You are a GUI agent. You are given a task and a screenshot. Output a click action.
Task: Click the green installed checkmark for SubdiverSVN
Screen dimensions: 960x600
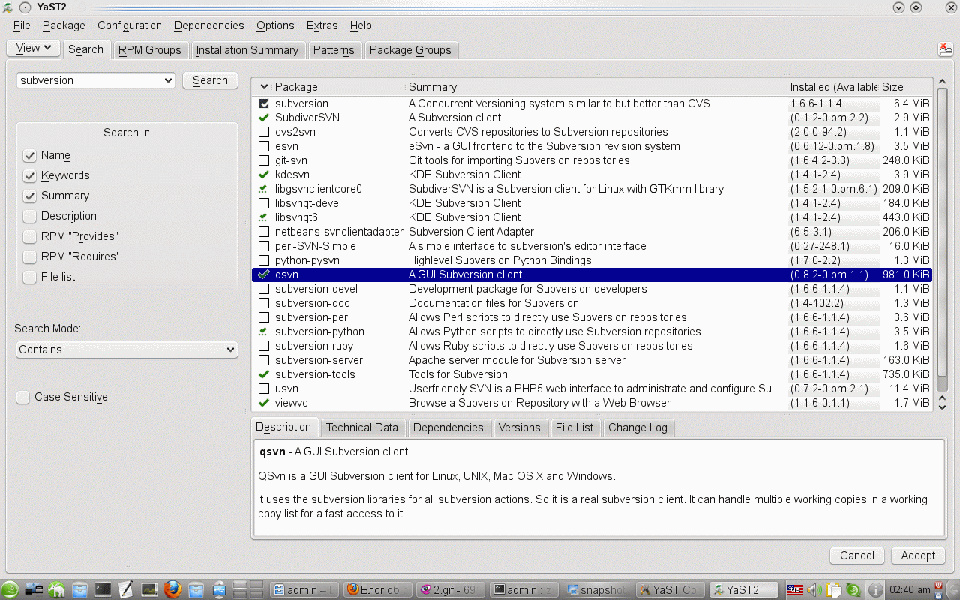[x=264, y=118]
